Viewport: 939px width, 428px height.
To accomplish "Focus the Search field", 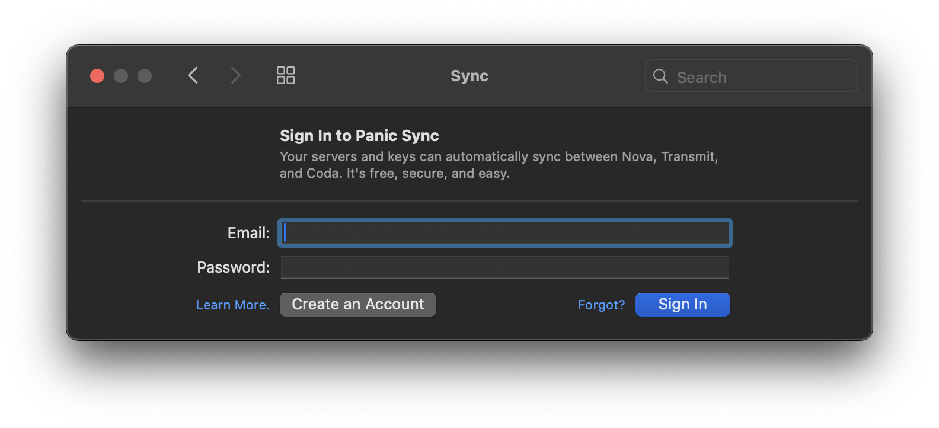I will pyautogui.click(x=751, y=76).
